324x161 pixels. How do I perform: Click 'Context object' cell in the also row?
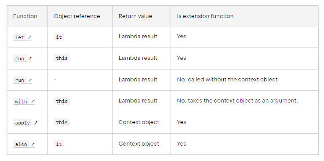pos(138,144)
